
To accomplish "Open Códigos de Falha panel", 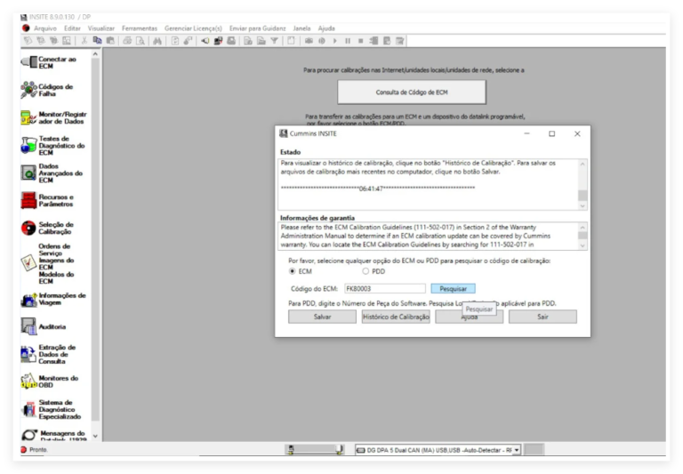I will coord(47,90).
